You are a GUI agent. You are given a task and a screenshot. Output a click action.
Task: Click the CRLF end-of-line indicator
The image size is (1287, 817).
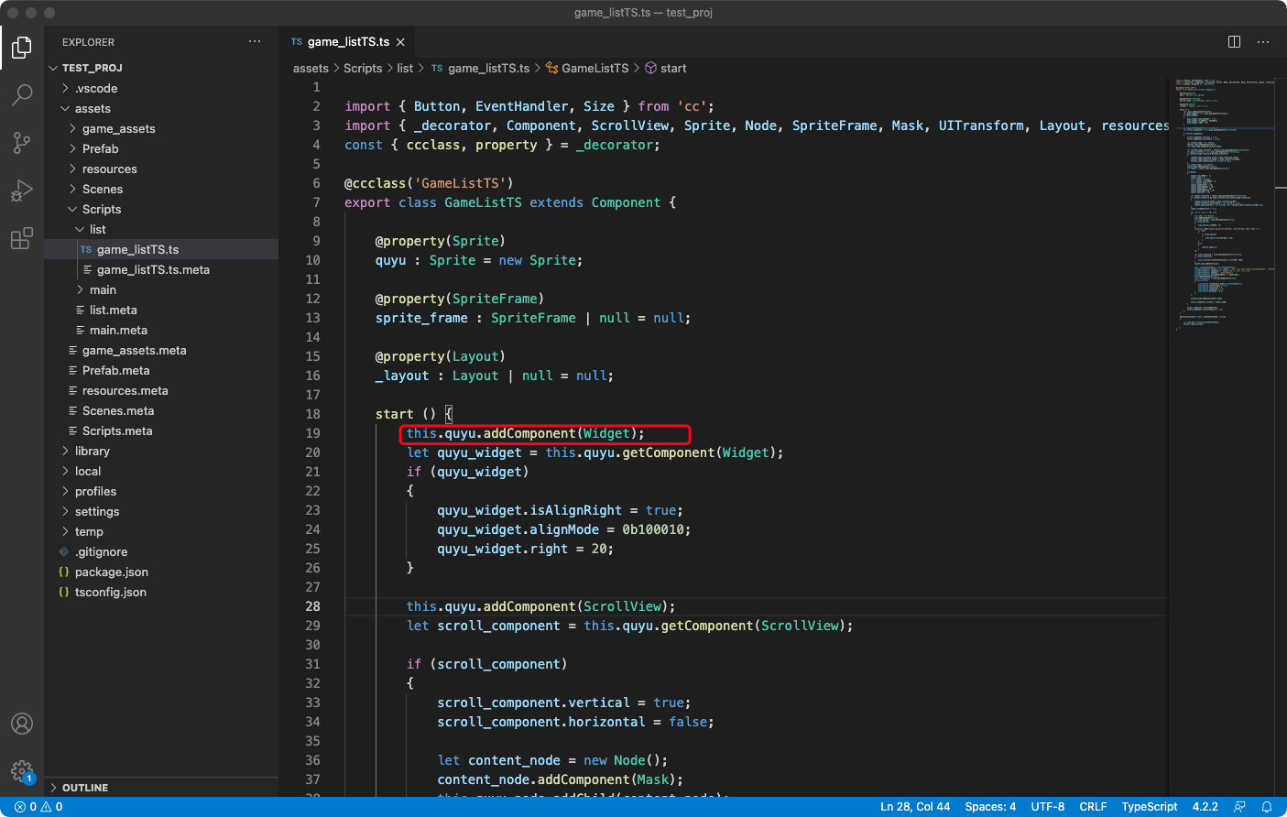1093,807
